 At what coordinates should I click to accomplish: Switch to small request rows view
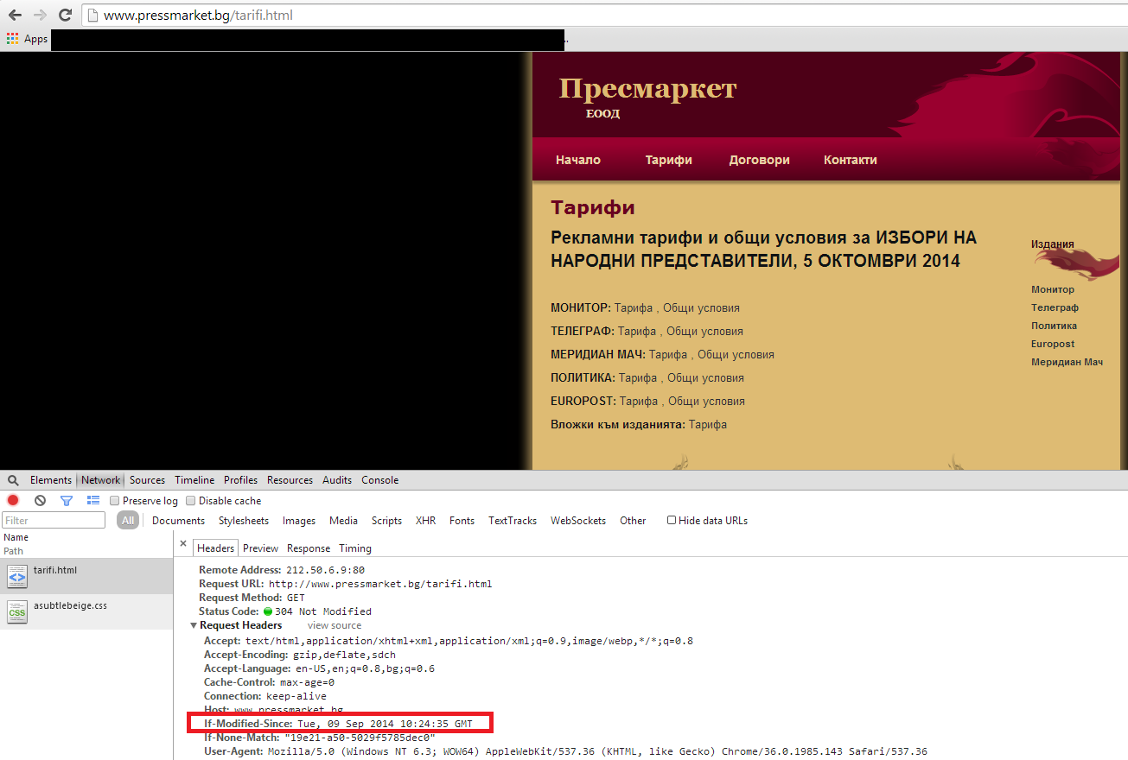click(x=93, y=500)
